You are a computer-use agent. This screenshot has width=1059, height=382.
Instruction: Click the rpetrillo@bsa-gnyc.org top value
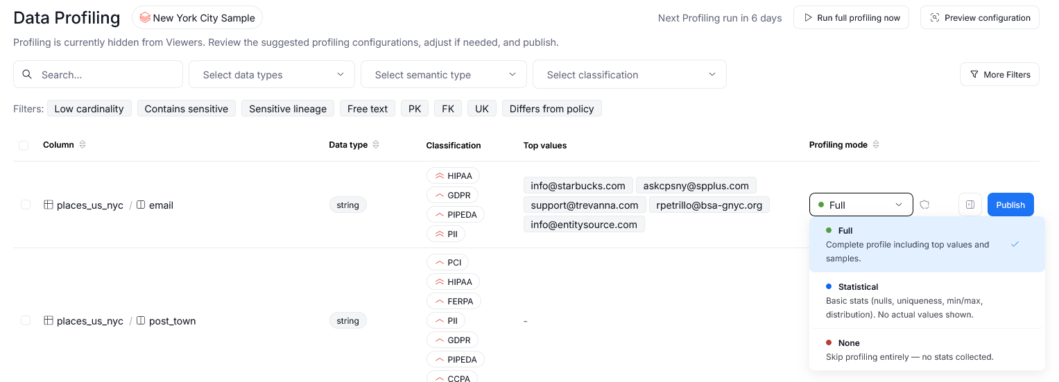[709, 205]
